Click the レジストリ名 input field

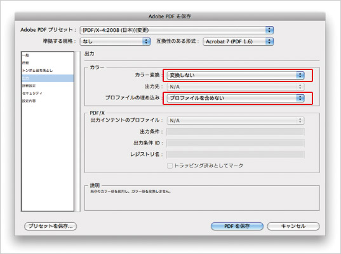point(236,154)
